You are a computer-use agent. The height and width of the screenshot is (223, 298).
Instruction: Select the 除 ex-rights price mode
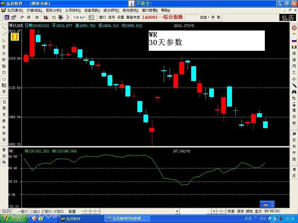(x=4, y=162)
